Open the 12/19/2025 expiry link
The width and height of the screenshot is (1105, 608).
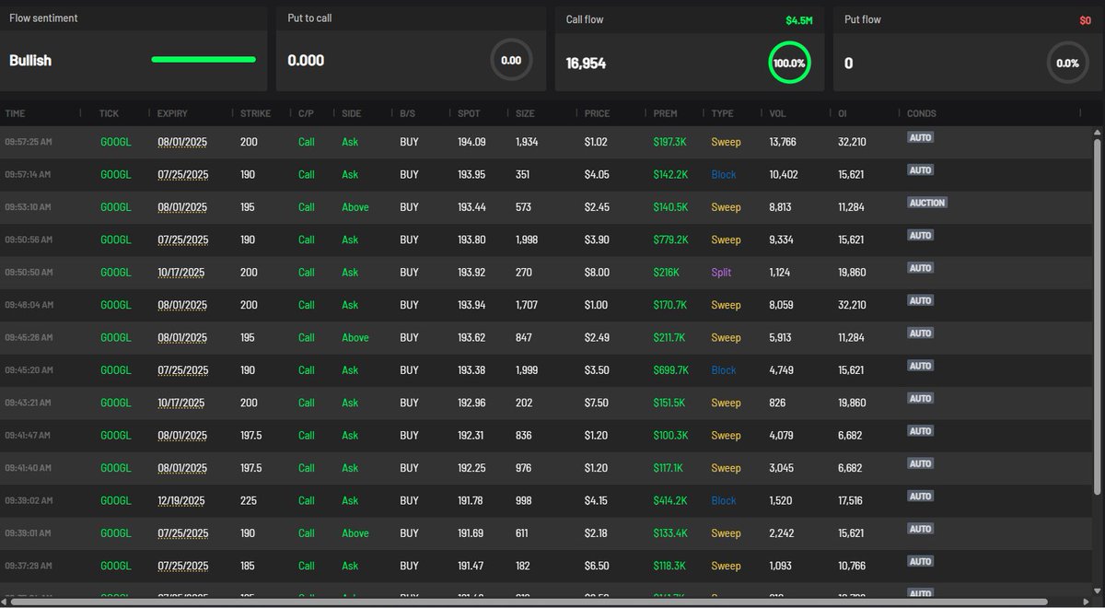[180, 501]
